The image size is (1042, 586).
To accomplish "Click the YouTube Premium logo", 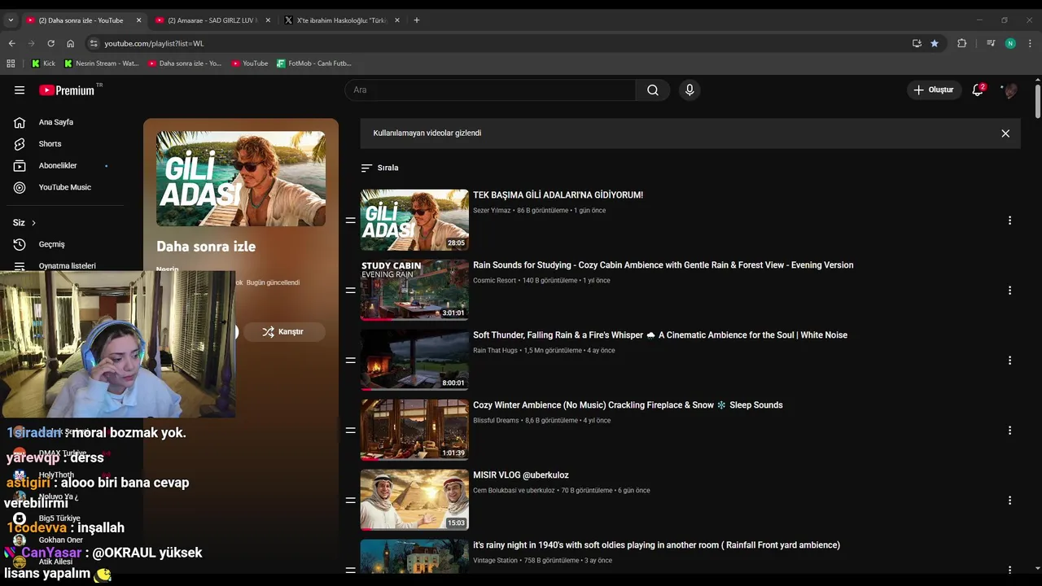I will 67,90.
